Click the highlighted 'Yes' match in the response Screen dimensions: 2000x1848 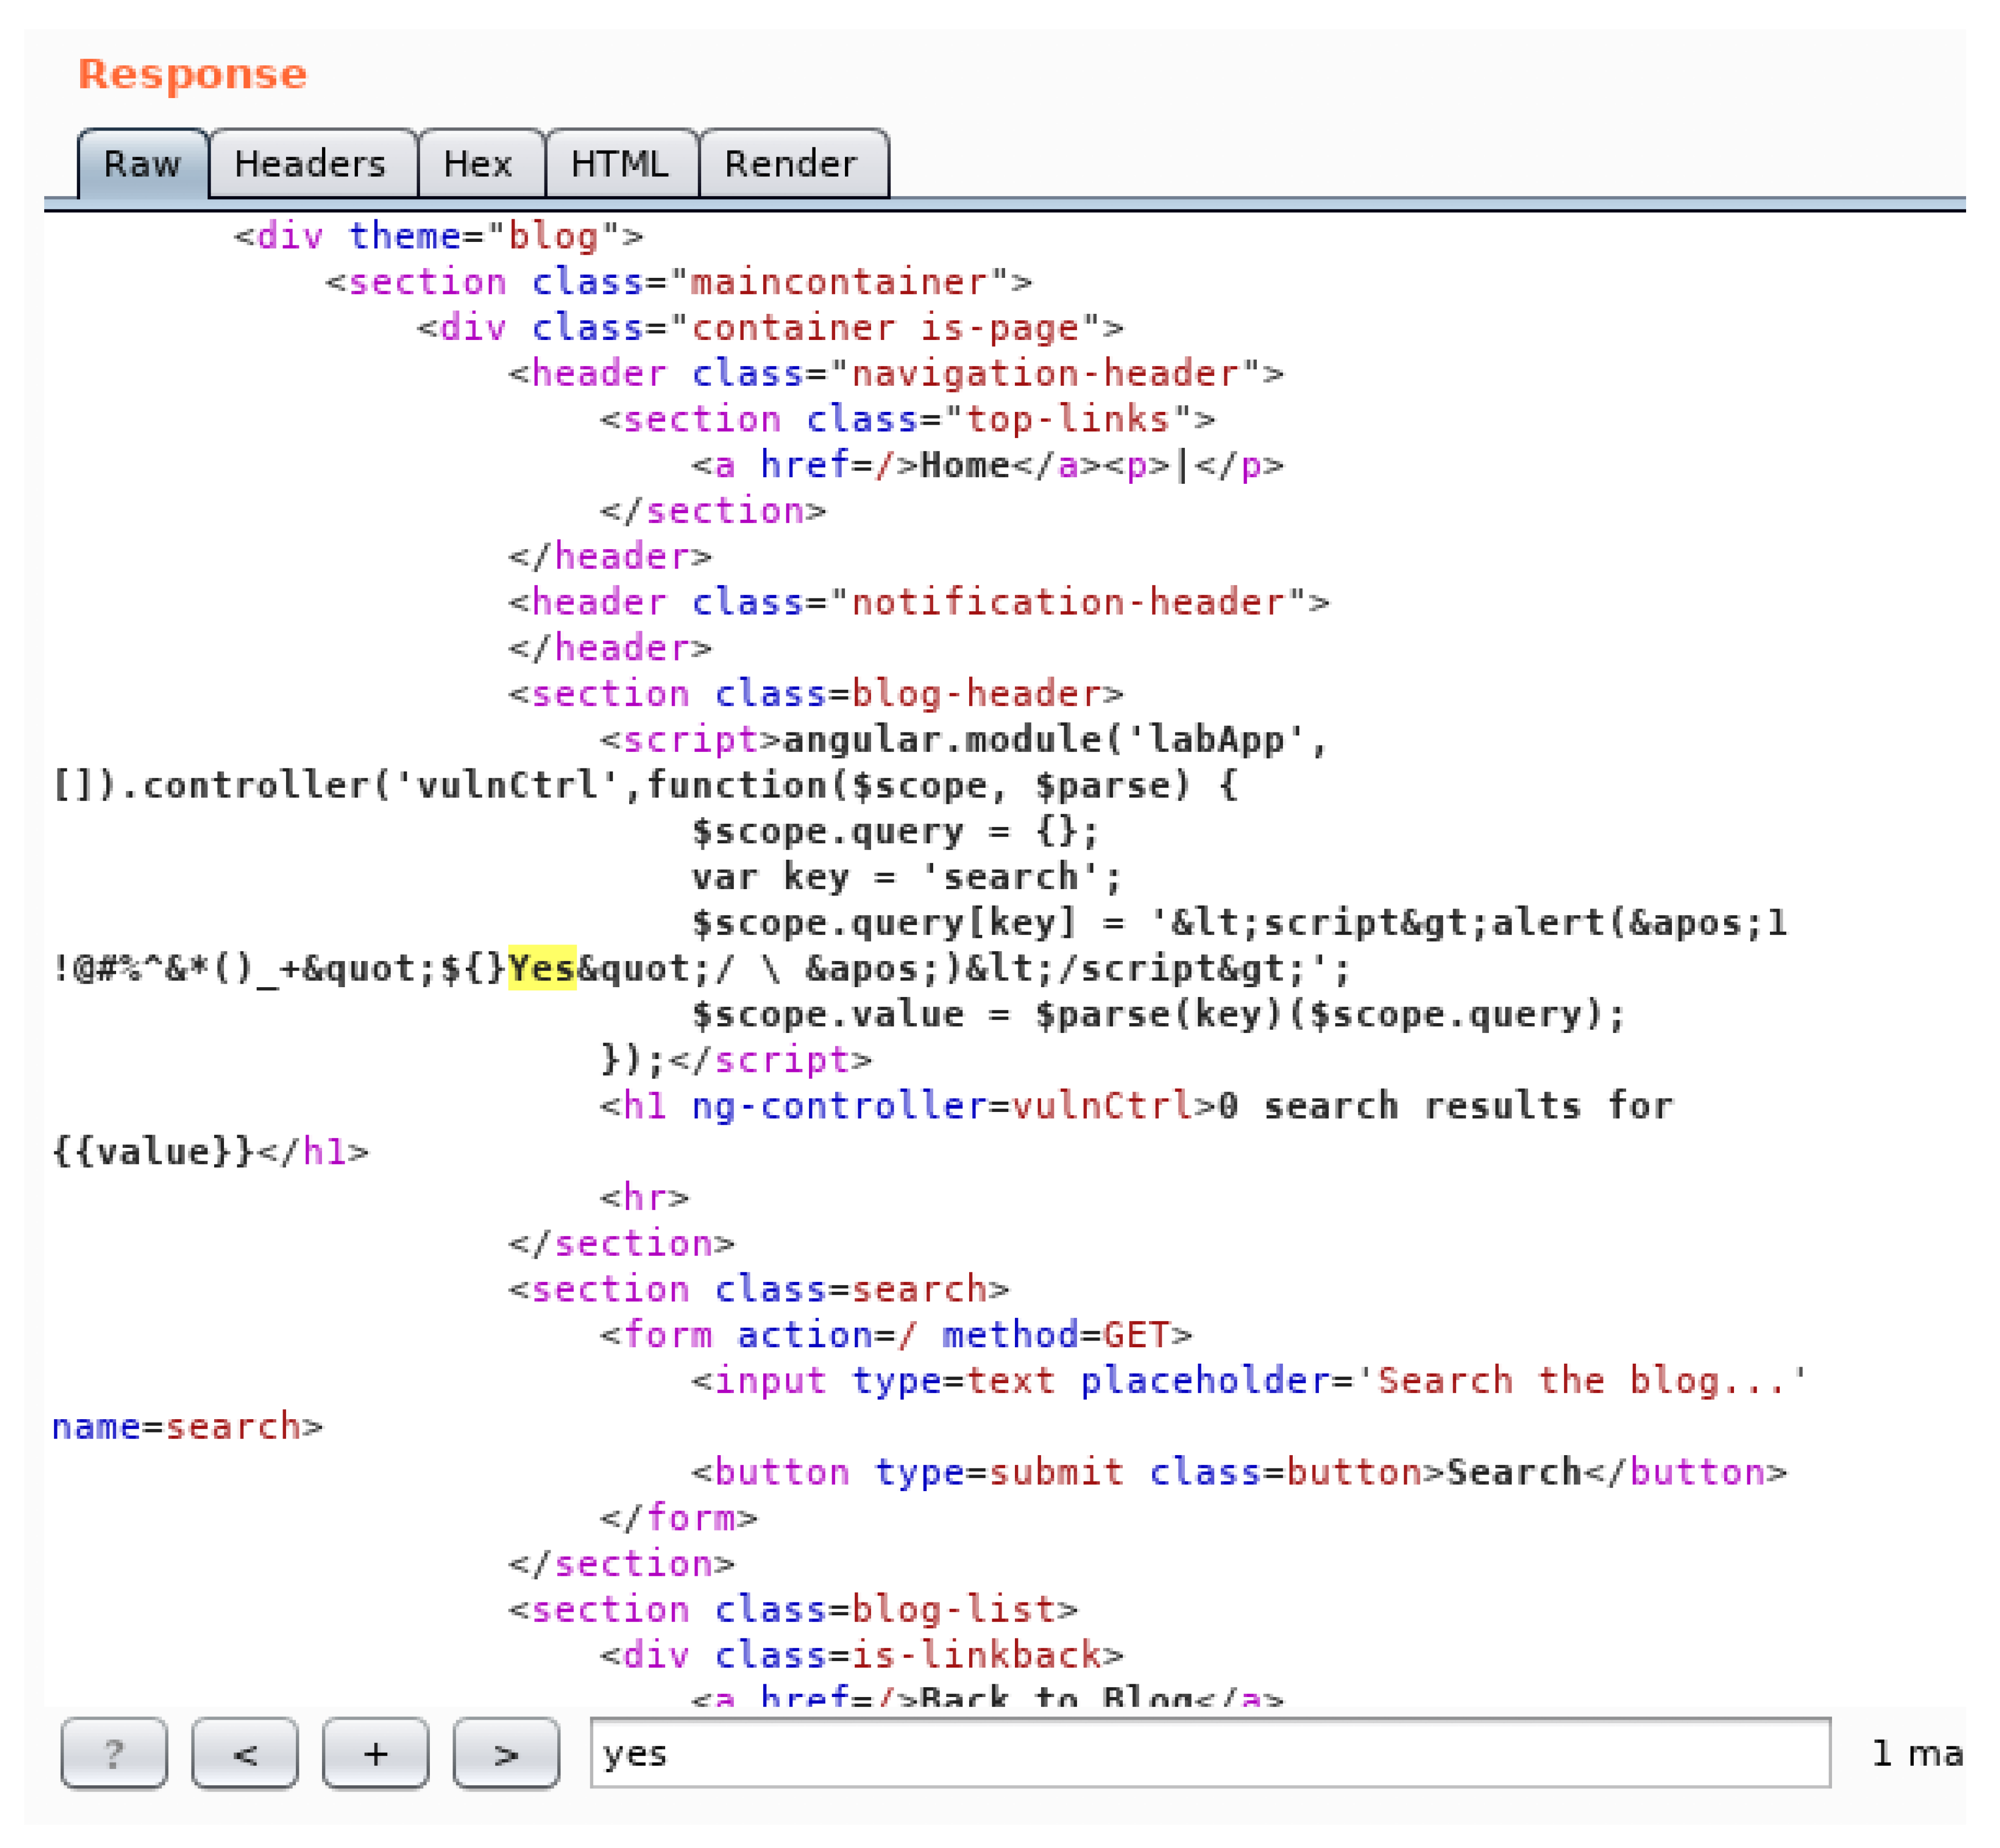[x=541, y=968]
